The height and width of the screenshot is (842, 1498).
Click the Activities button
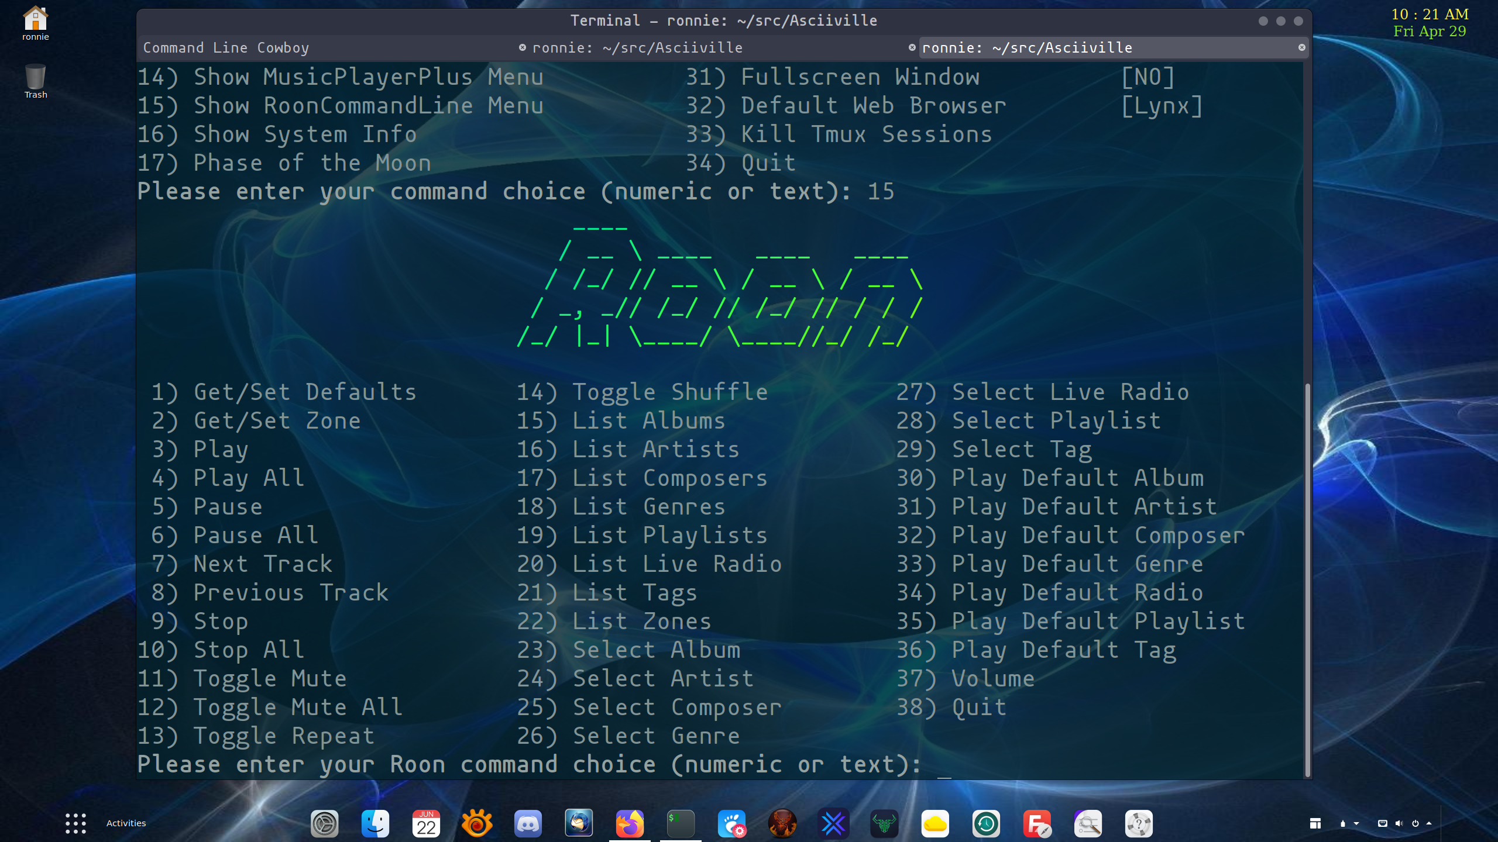point(126,823)
